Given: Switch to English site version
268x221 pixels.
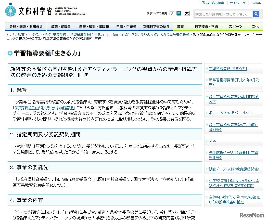Looking at the screenshot, I should [256, 3].
